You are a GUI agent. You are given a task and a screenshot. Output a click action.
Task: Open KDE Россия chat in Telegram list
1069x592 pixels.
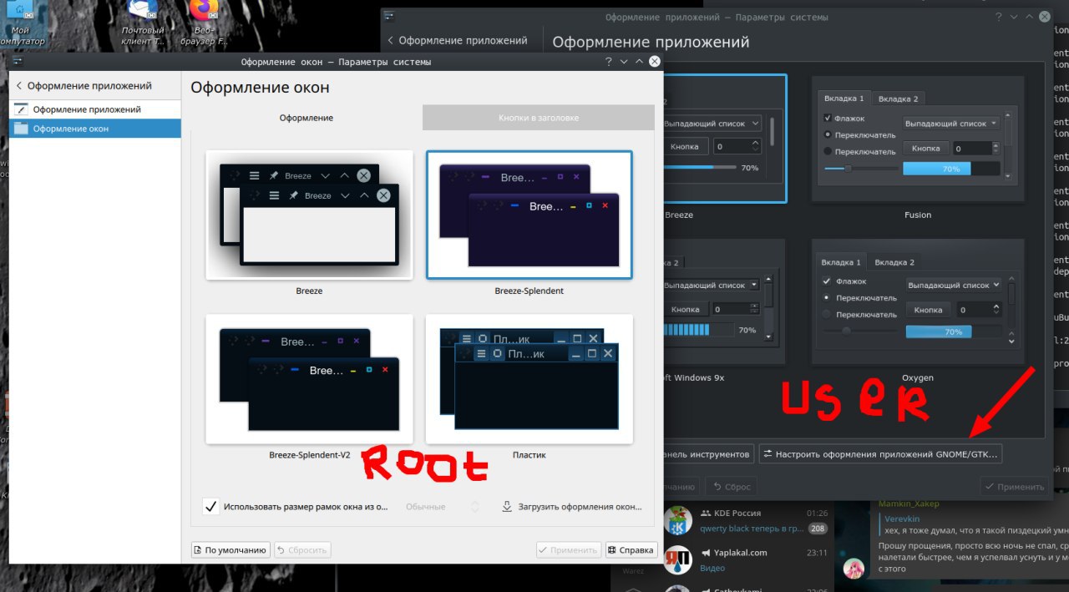746,520
